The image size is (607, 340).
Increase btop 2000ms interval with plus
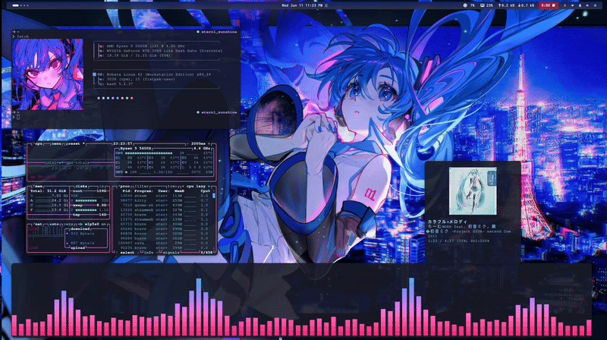(209, 143)
